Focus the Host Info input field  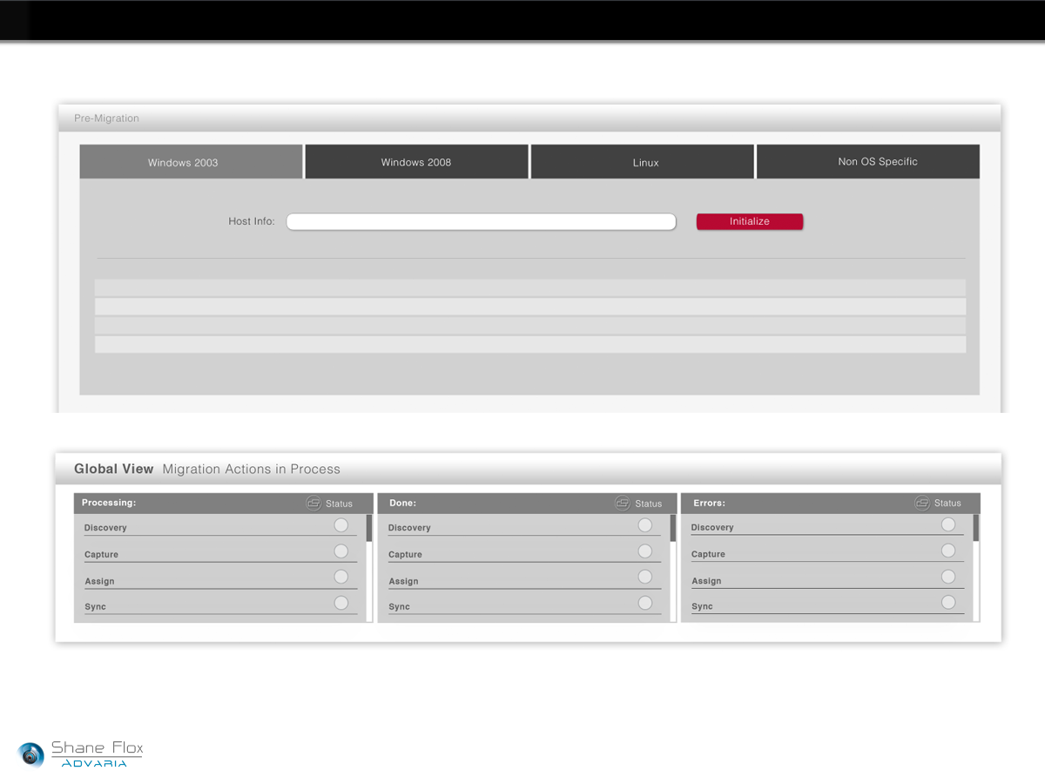[x=481, y=222]
